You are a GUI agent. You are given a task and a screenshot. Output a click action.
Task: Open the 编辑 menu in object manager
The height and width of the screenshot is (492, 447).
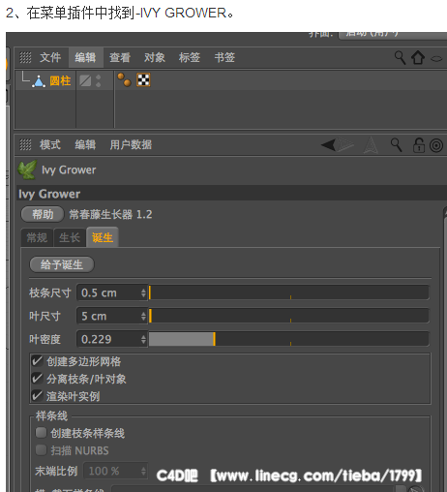tap(85, 57)
